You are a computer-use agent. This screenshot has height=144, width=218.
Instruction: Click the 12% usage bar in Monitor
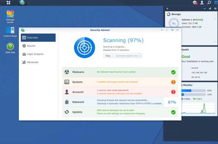tap(193, 95)
